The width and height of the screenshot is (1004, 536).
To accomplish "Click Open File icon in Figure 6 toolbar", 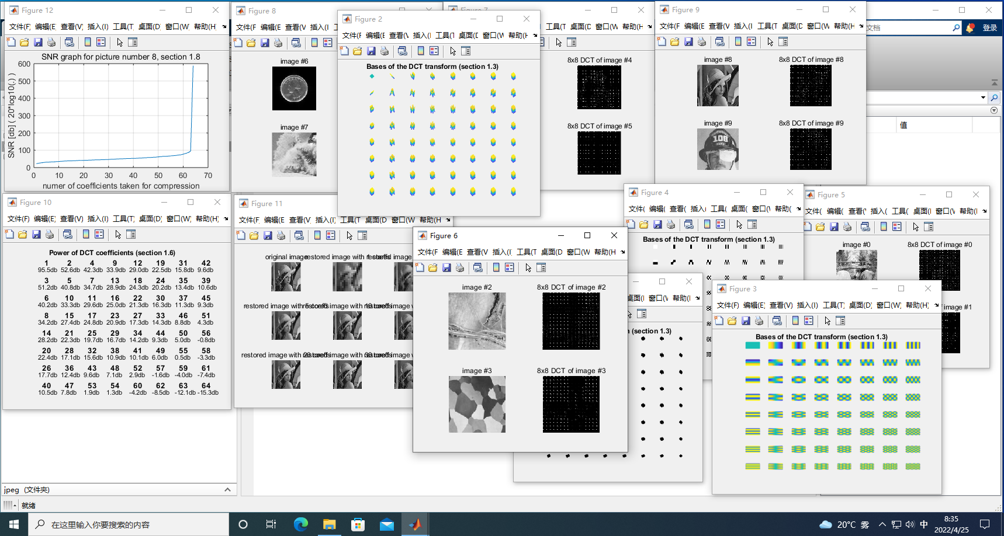I will [x=433, y=267].
